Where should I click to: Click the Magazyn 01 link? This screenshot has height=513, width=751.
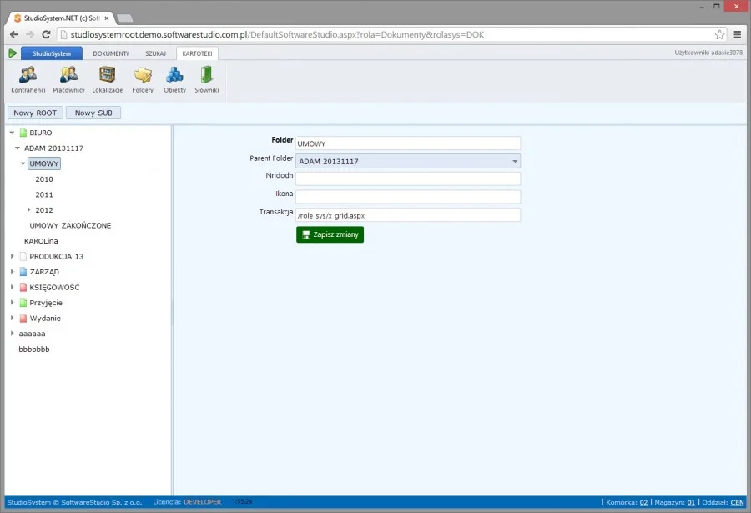(691, 502)
